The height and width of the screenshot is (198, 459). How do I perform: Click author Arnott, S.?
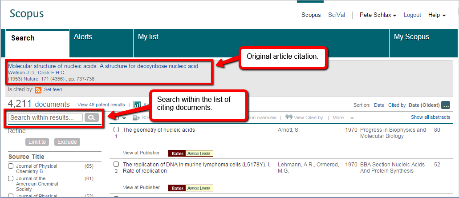[288, 130]
